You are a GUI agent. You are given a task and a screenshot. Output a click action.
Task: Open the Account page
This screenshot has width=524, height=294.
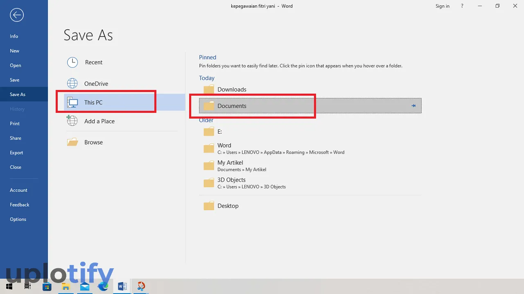[x=18, y=190]
